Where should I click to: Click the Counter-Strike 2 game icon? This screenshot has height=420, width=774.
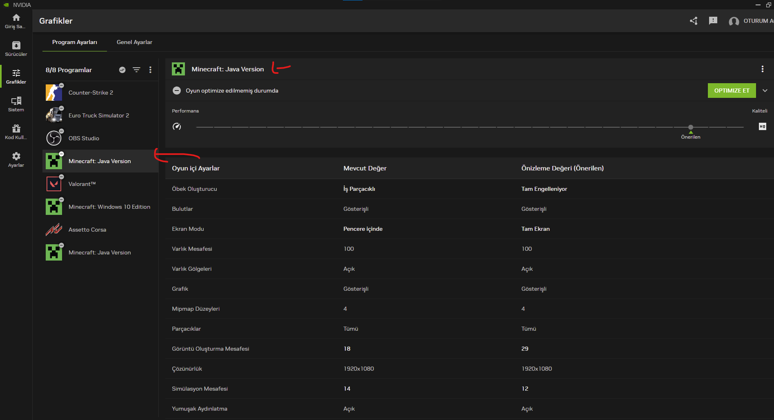tap(54, 93)
